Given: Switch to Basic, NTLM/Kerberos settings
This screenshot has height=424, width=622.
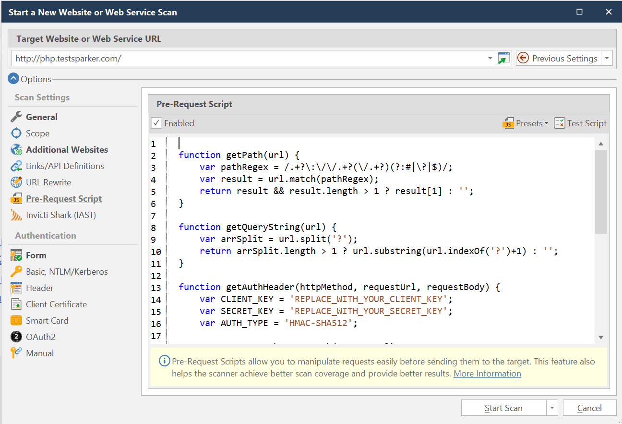Looking at the screenshot, I should (x=67, y=271).
